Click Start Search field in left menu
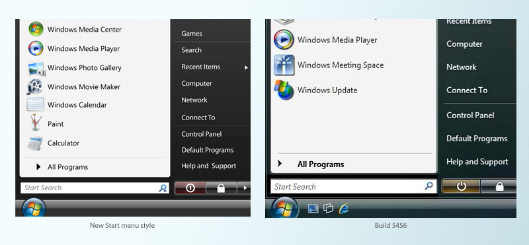529x245 pixels. point(95,188)
